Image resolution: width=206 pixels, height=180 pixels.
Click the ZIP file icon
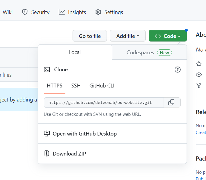pos(47,153)
